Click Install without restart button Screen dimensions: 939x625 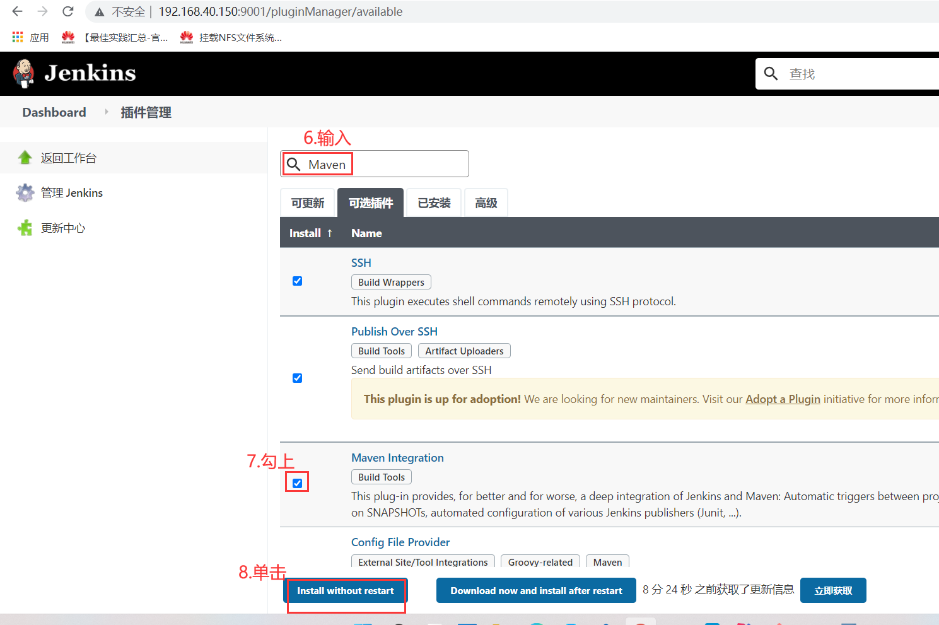pyautogui.click(x=346, y=590)
